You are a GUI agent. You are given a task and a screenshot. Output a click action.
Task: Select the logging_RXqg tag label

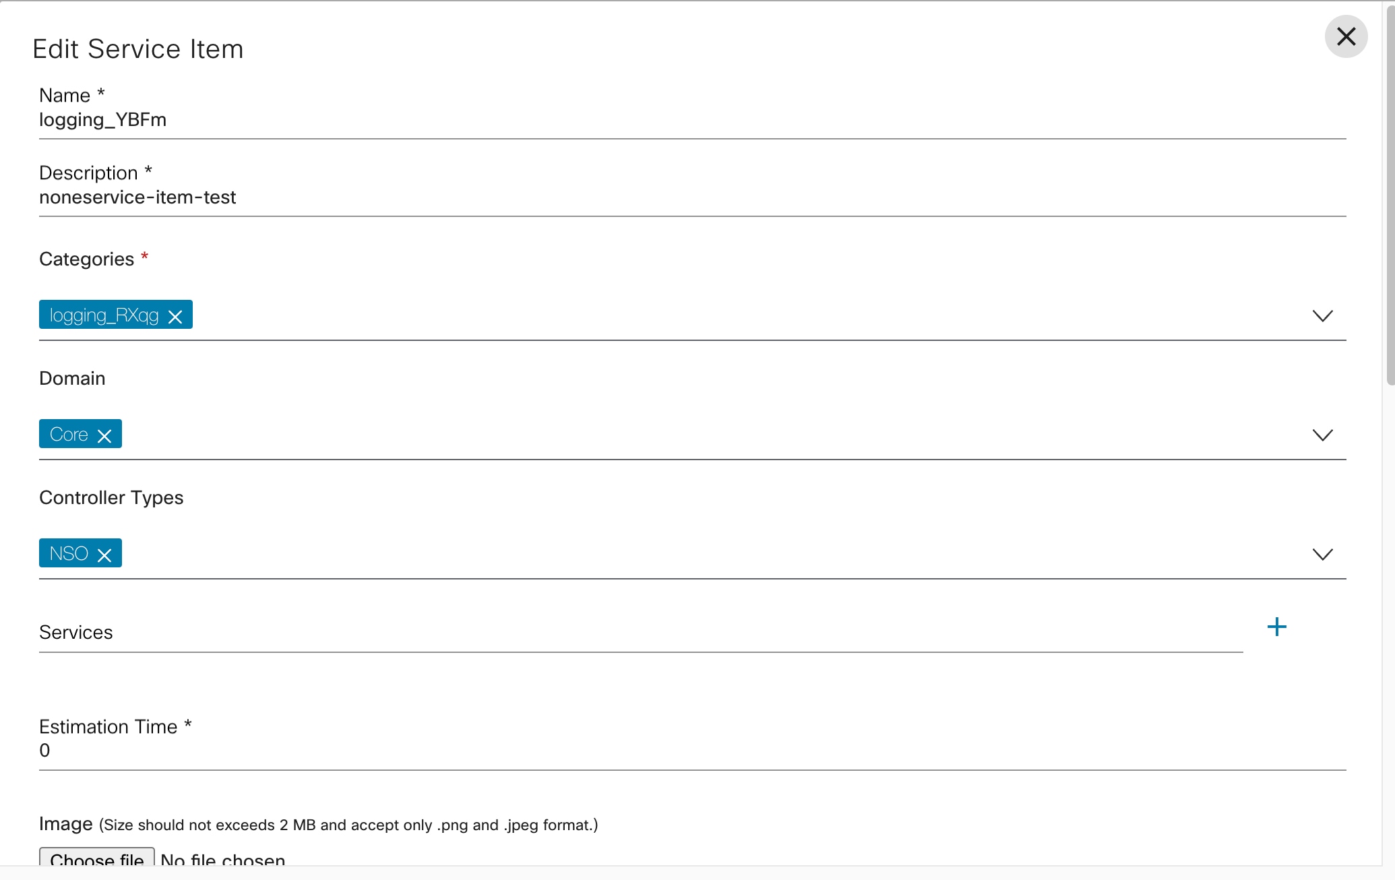coord(104,315)
